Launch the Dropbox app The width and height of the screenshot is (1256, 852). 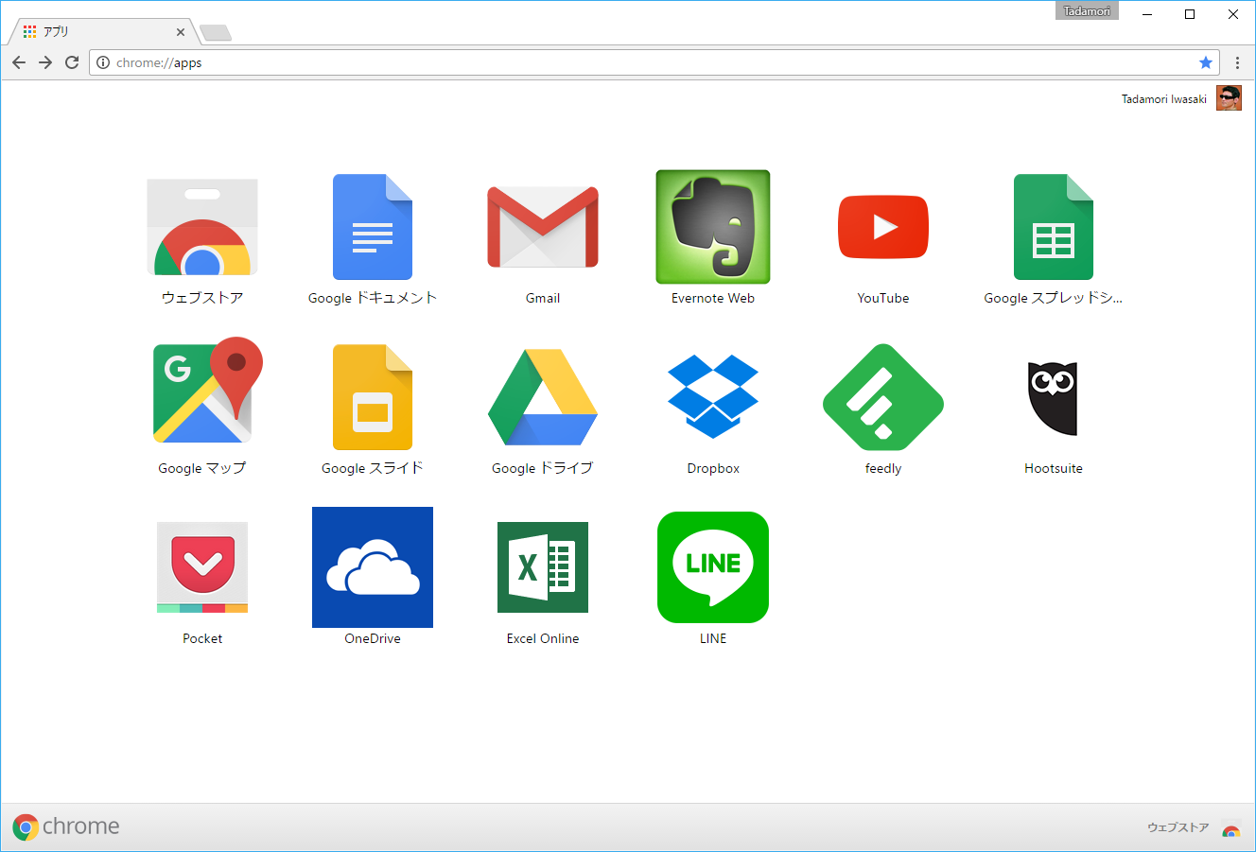(x=713, y=397)
